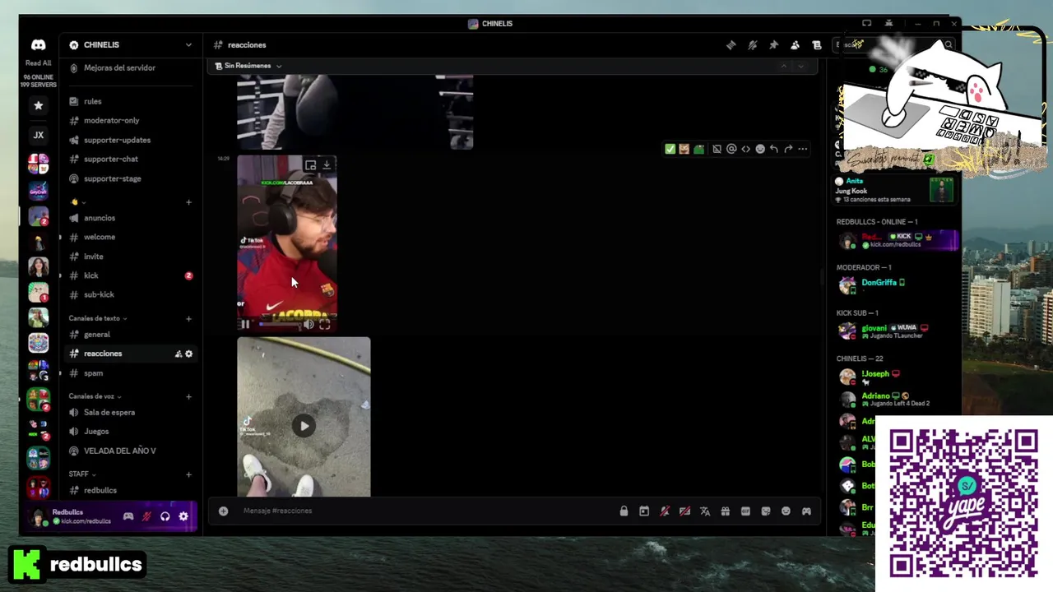1053x592 pixels.
Task: Add channel to Canales de voz
Action: coord(188,396)
